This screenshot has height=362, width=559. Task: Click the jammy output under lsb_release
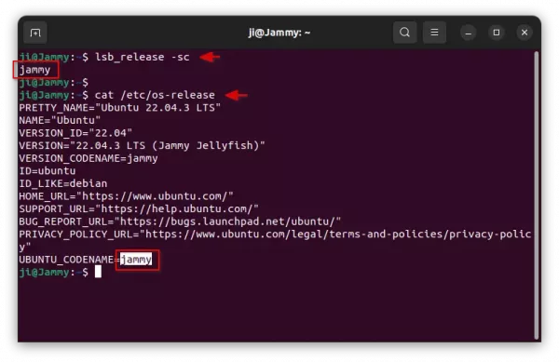(x=34, y=70)
